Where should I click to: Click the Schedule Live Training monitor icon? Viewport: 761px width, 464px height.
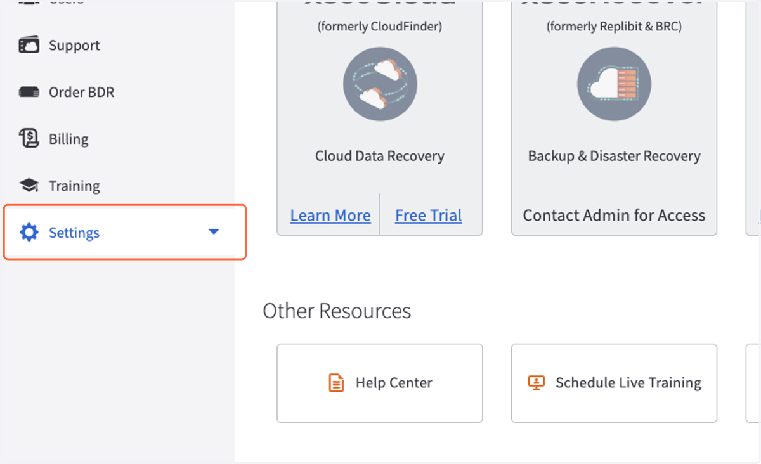click(x=537, y=383)
